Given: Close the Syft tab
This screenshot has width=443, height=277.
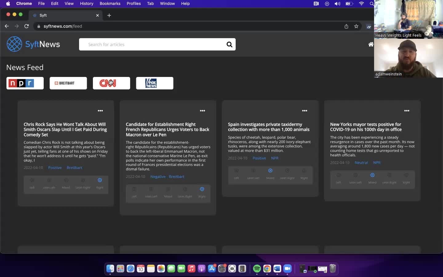Looking at the screenshot, I should pos(98,15).
